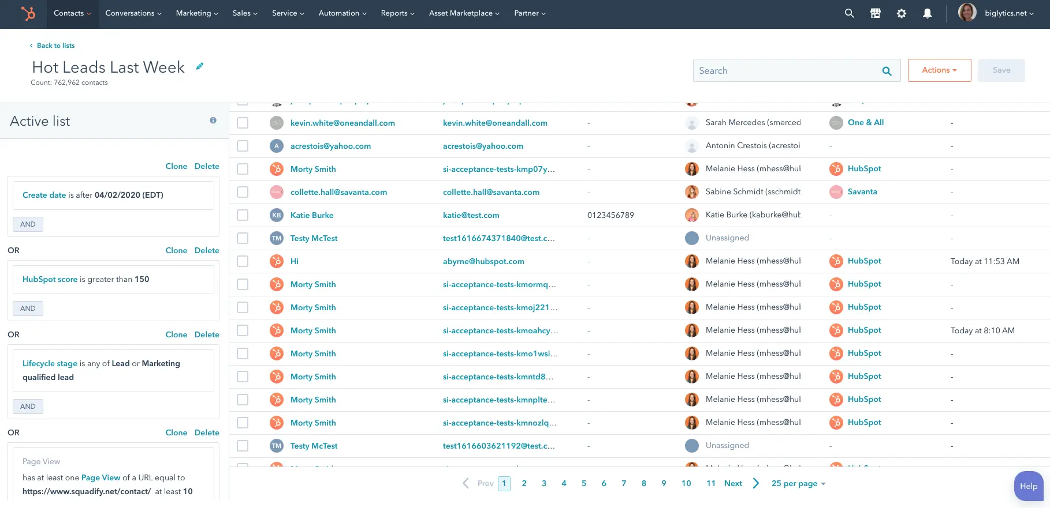This screenshot has width=1050, height=508.
Task: Open the search magnifier in top navigation
Action: tap(849, 13)
